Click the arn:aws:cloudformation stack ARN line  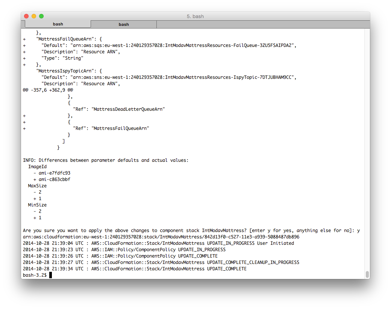161,237
